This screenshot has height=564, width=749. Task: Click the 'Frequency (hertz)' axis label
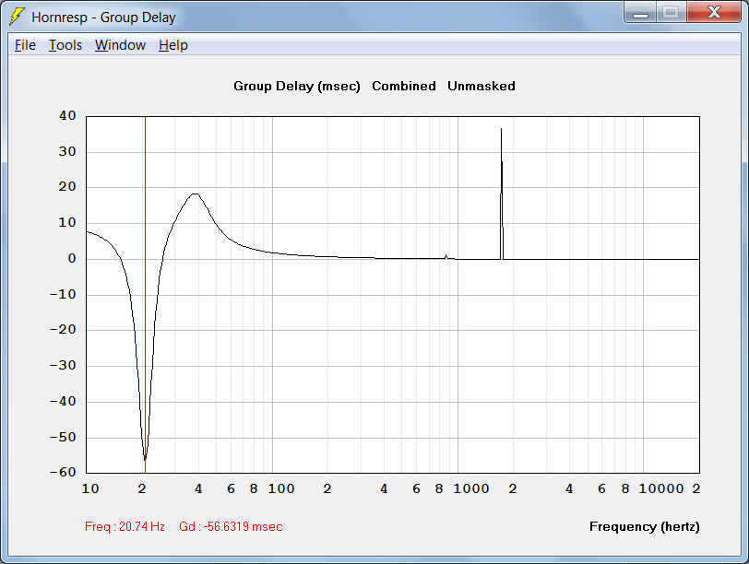645,526
